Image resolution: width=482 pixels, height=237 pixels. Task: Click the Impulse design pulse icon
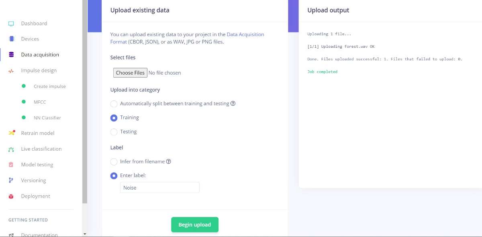[11, 71]
